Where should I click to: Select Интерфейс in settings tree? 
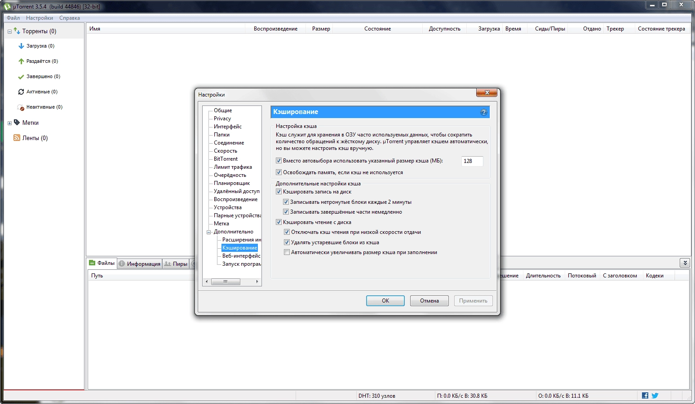(x=228, y=127)
